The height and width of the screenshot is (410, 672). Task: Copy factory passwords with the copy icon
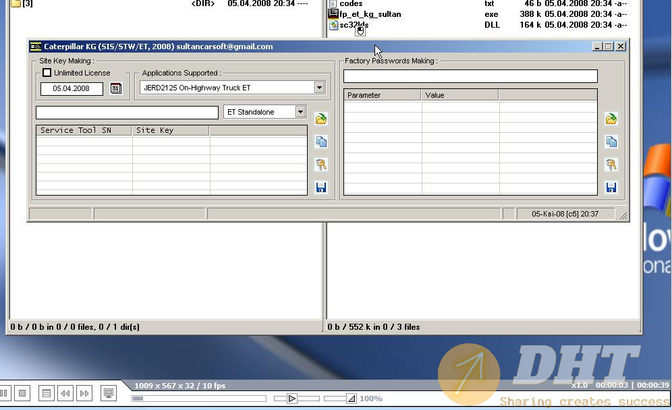pos(611,142)
